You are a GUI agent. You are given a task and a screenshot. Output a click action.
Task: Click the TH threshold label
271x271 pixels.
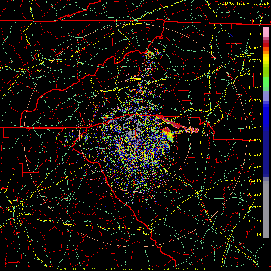[259, 234]
